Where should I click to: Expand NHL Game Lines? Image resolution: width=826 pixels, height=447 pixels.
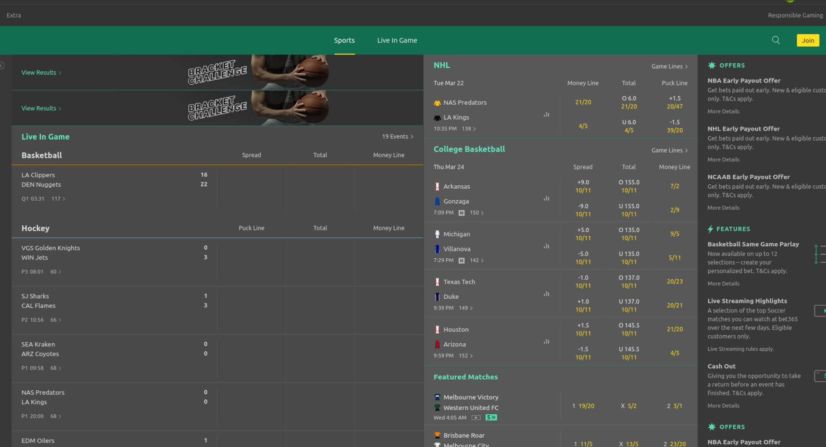click(x=669, y=66)
